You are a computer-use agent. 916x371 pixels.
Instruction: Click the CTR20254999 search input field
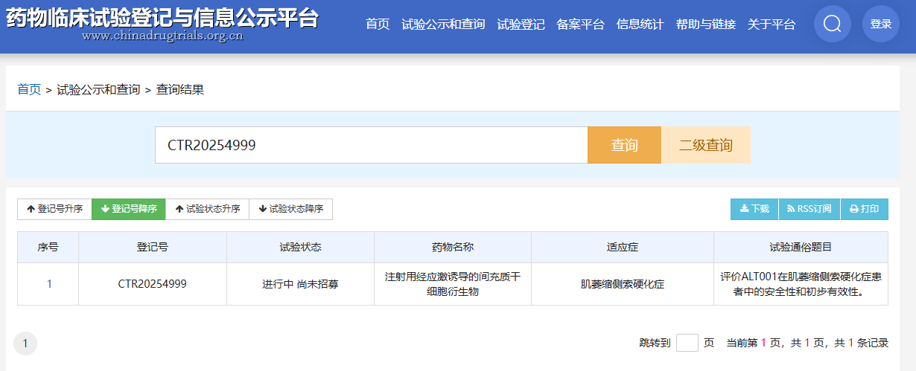coord(371,145)
